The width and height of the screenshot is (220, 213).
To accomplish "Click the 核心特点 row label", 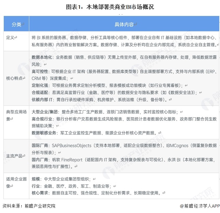I will pos(14,78).
